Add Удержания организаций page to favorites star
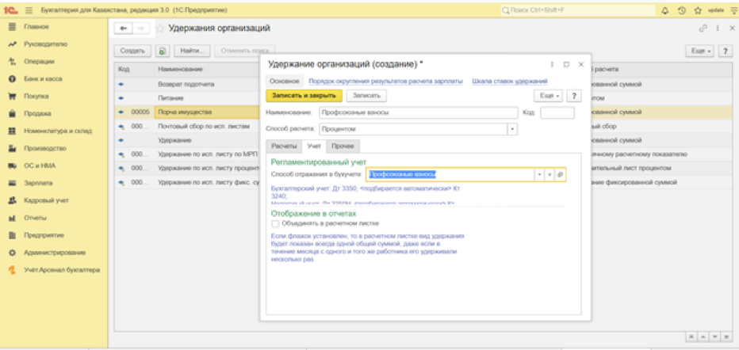739x350 pixels. [160, 29]
